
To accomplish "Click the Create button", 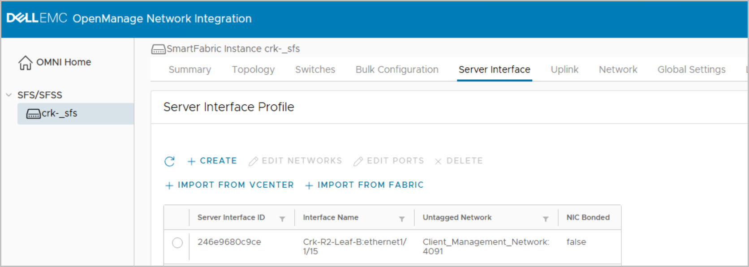I will (212, 161).
